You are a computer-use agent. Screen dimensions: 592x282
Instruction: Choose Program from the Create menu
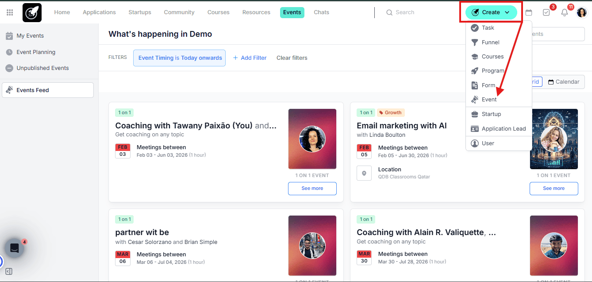click(x=499, y=71)
